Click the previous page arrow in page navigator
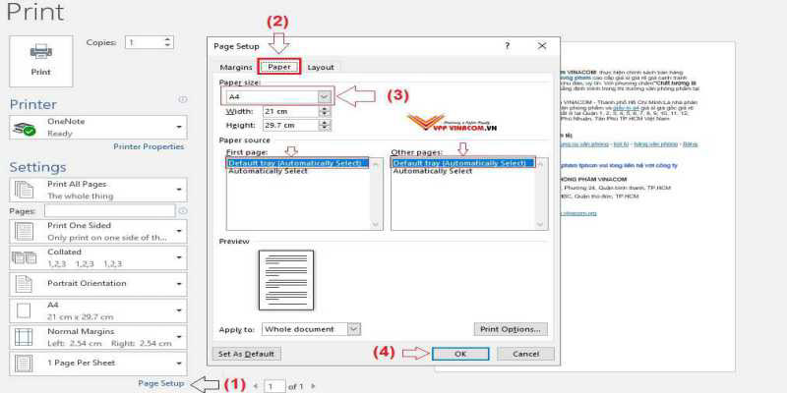This screenshot has height=393, width=787. click(x=257, y=387)
